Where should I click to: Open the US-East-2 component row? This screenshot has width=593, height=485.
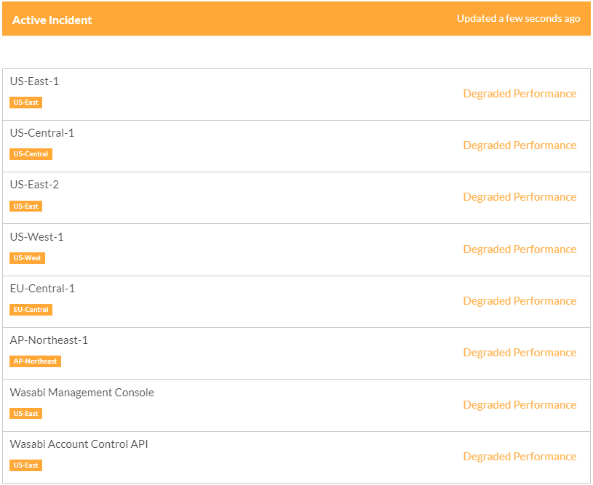coord(297,198)
